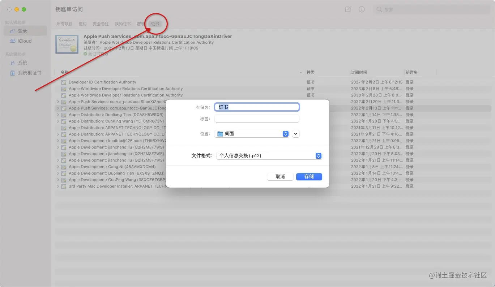Click sort chevron in 名称 column header
The image size is (495, 287).
301,73
